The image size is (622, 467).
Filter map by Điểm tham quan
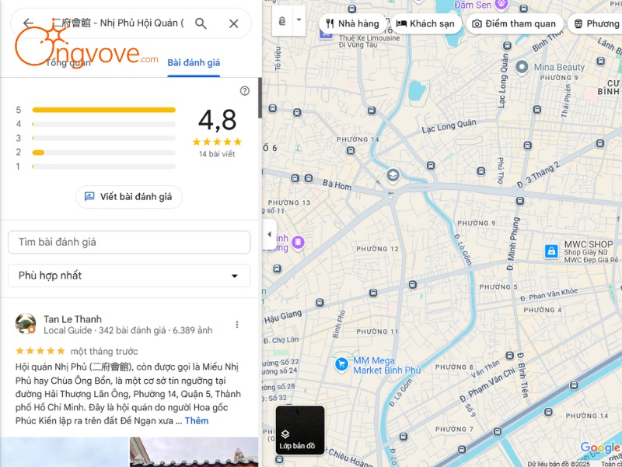(514, 24)
